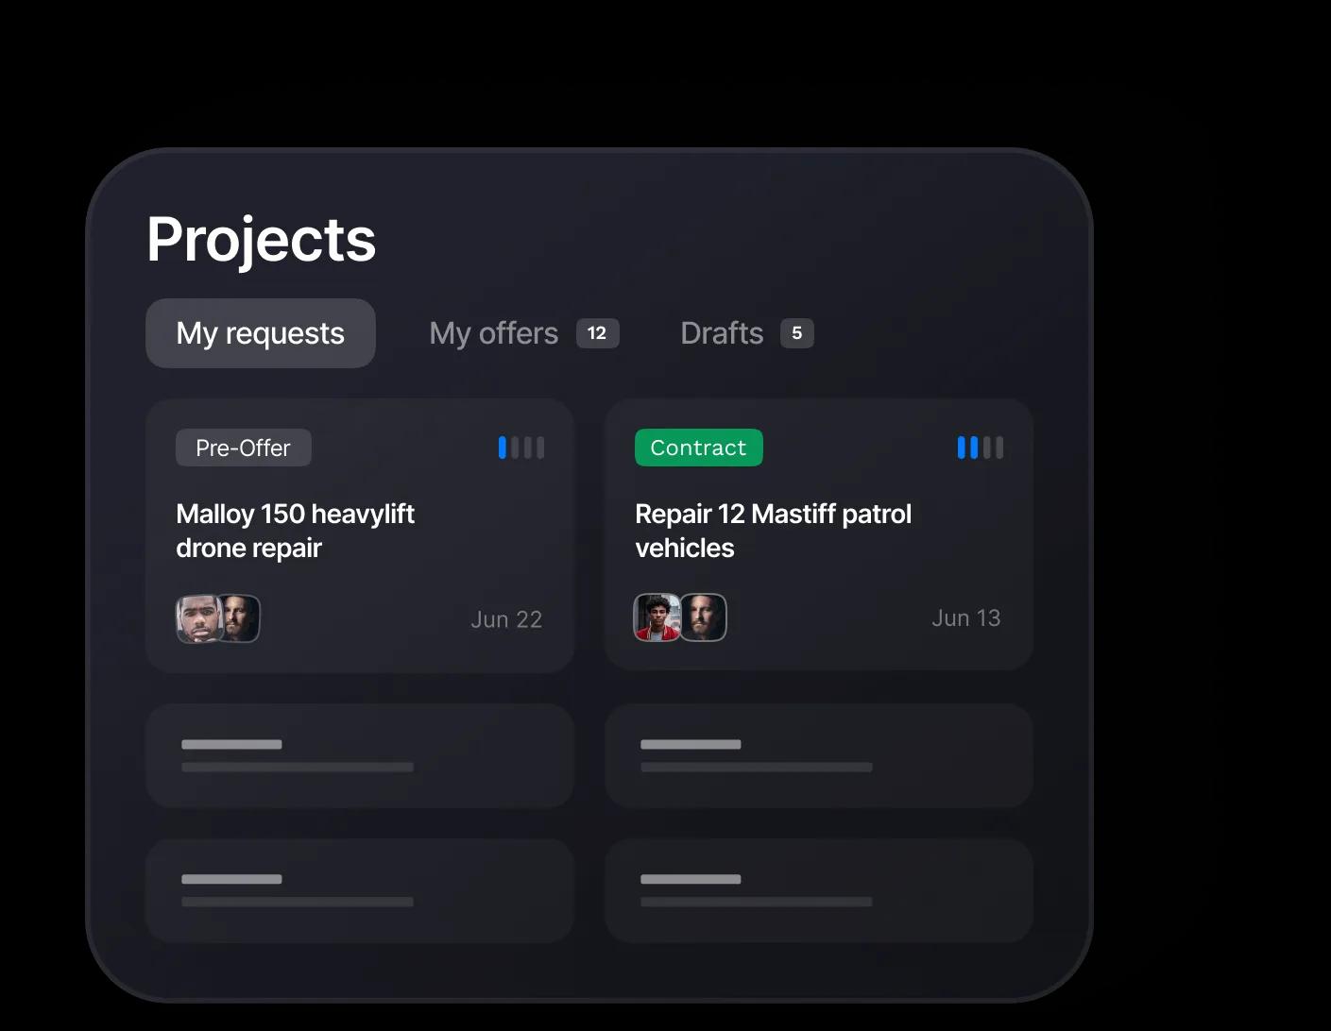Screen dimensions: 1331x1031
Task: Click red-jacket avatar on Mastiff vehicles card
Action: tap(657, 617)
